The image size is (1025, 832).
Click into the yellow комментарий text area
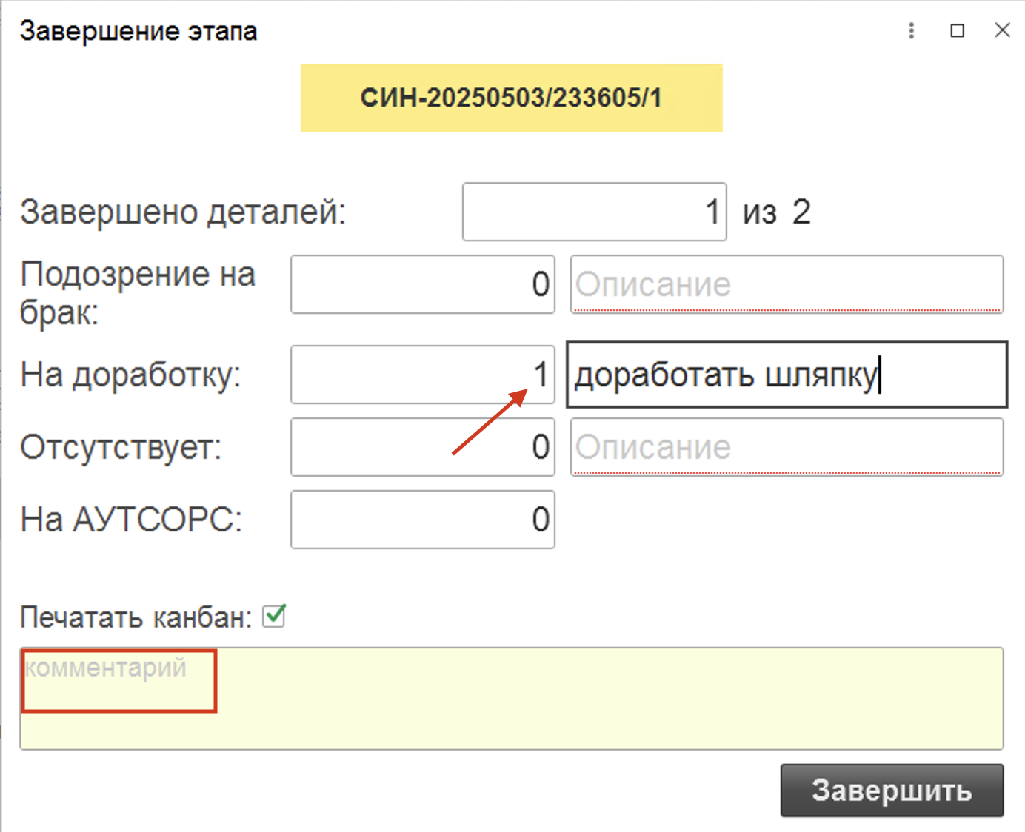point(511,700)
